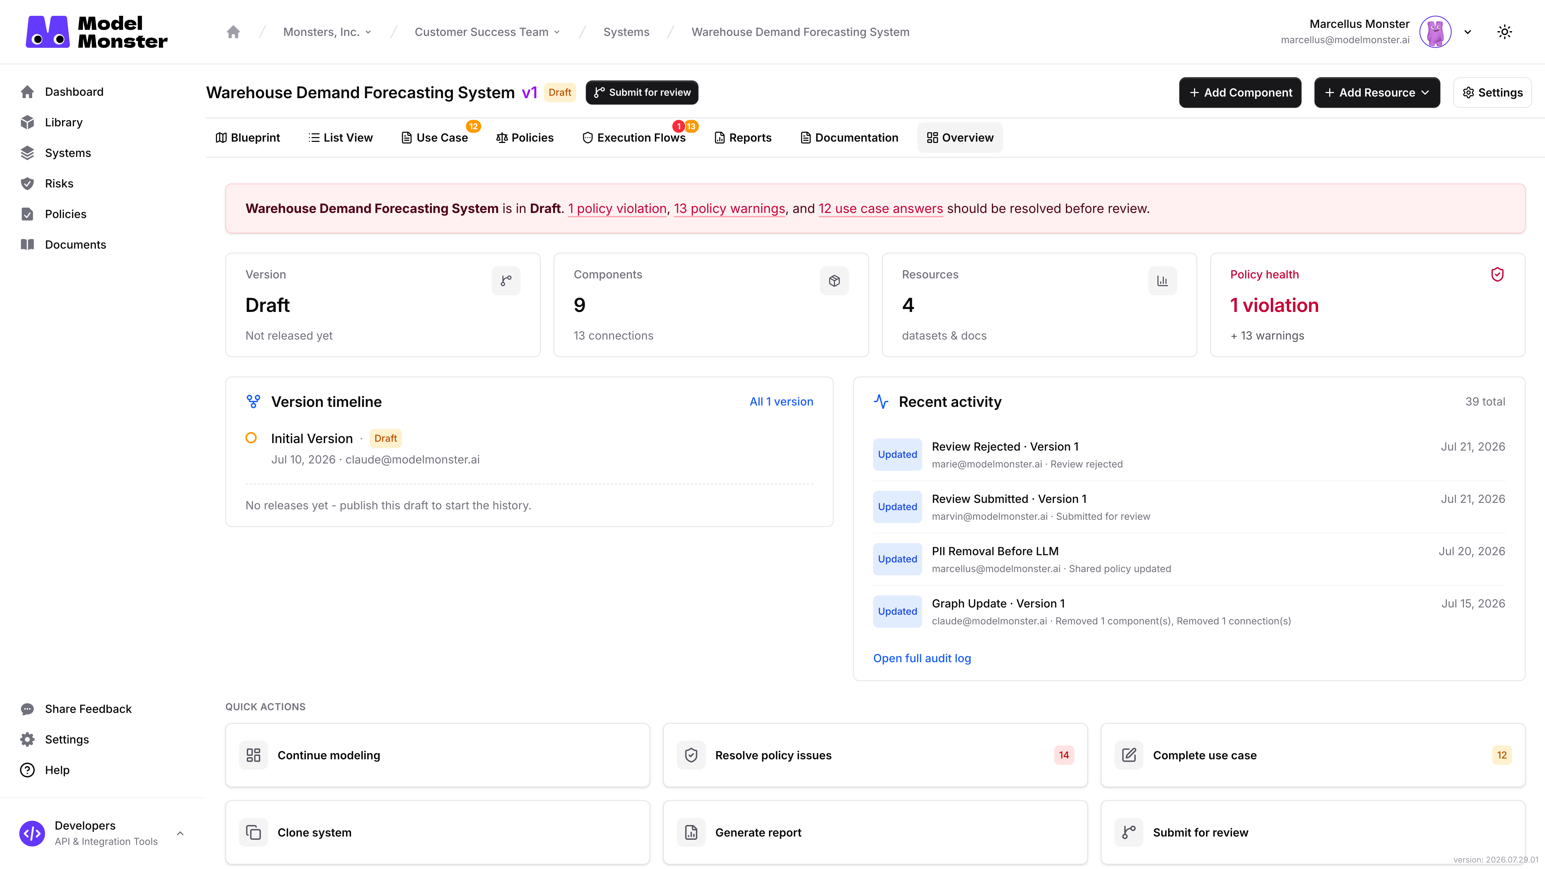Open Share Feedback in the sidebar

coord(88,709)
